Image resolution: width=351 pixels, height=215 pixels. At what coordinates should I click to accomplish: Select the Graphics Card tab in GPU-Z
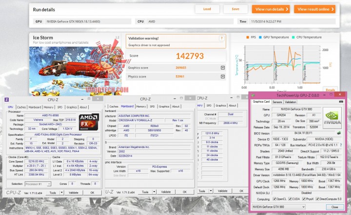tap(261, 102)
